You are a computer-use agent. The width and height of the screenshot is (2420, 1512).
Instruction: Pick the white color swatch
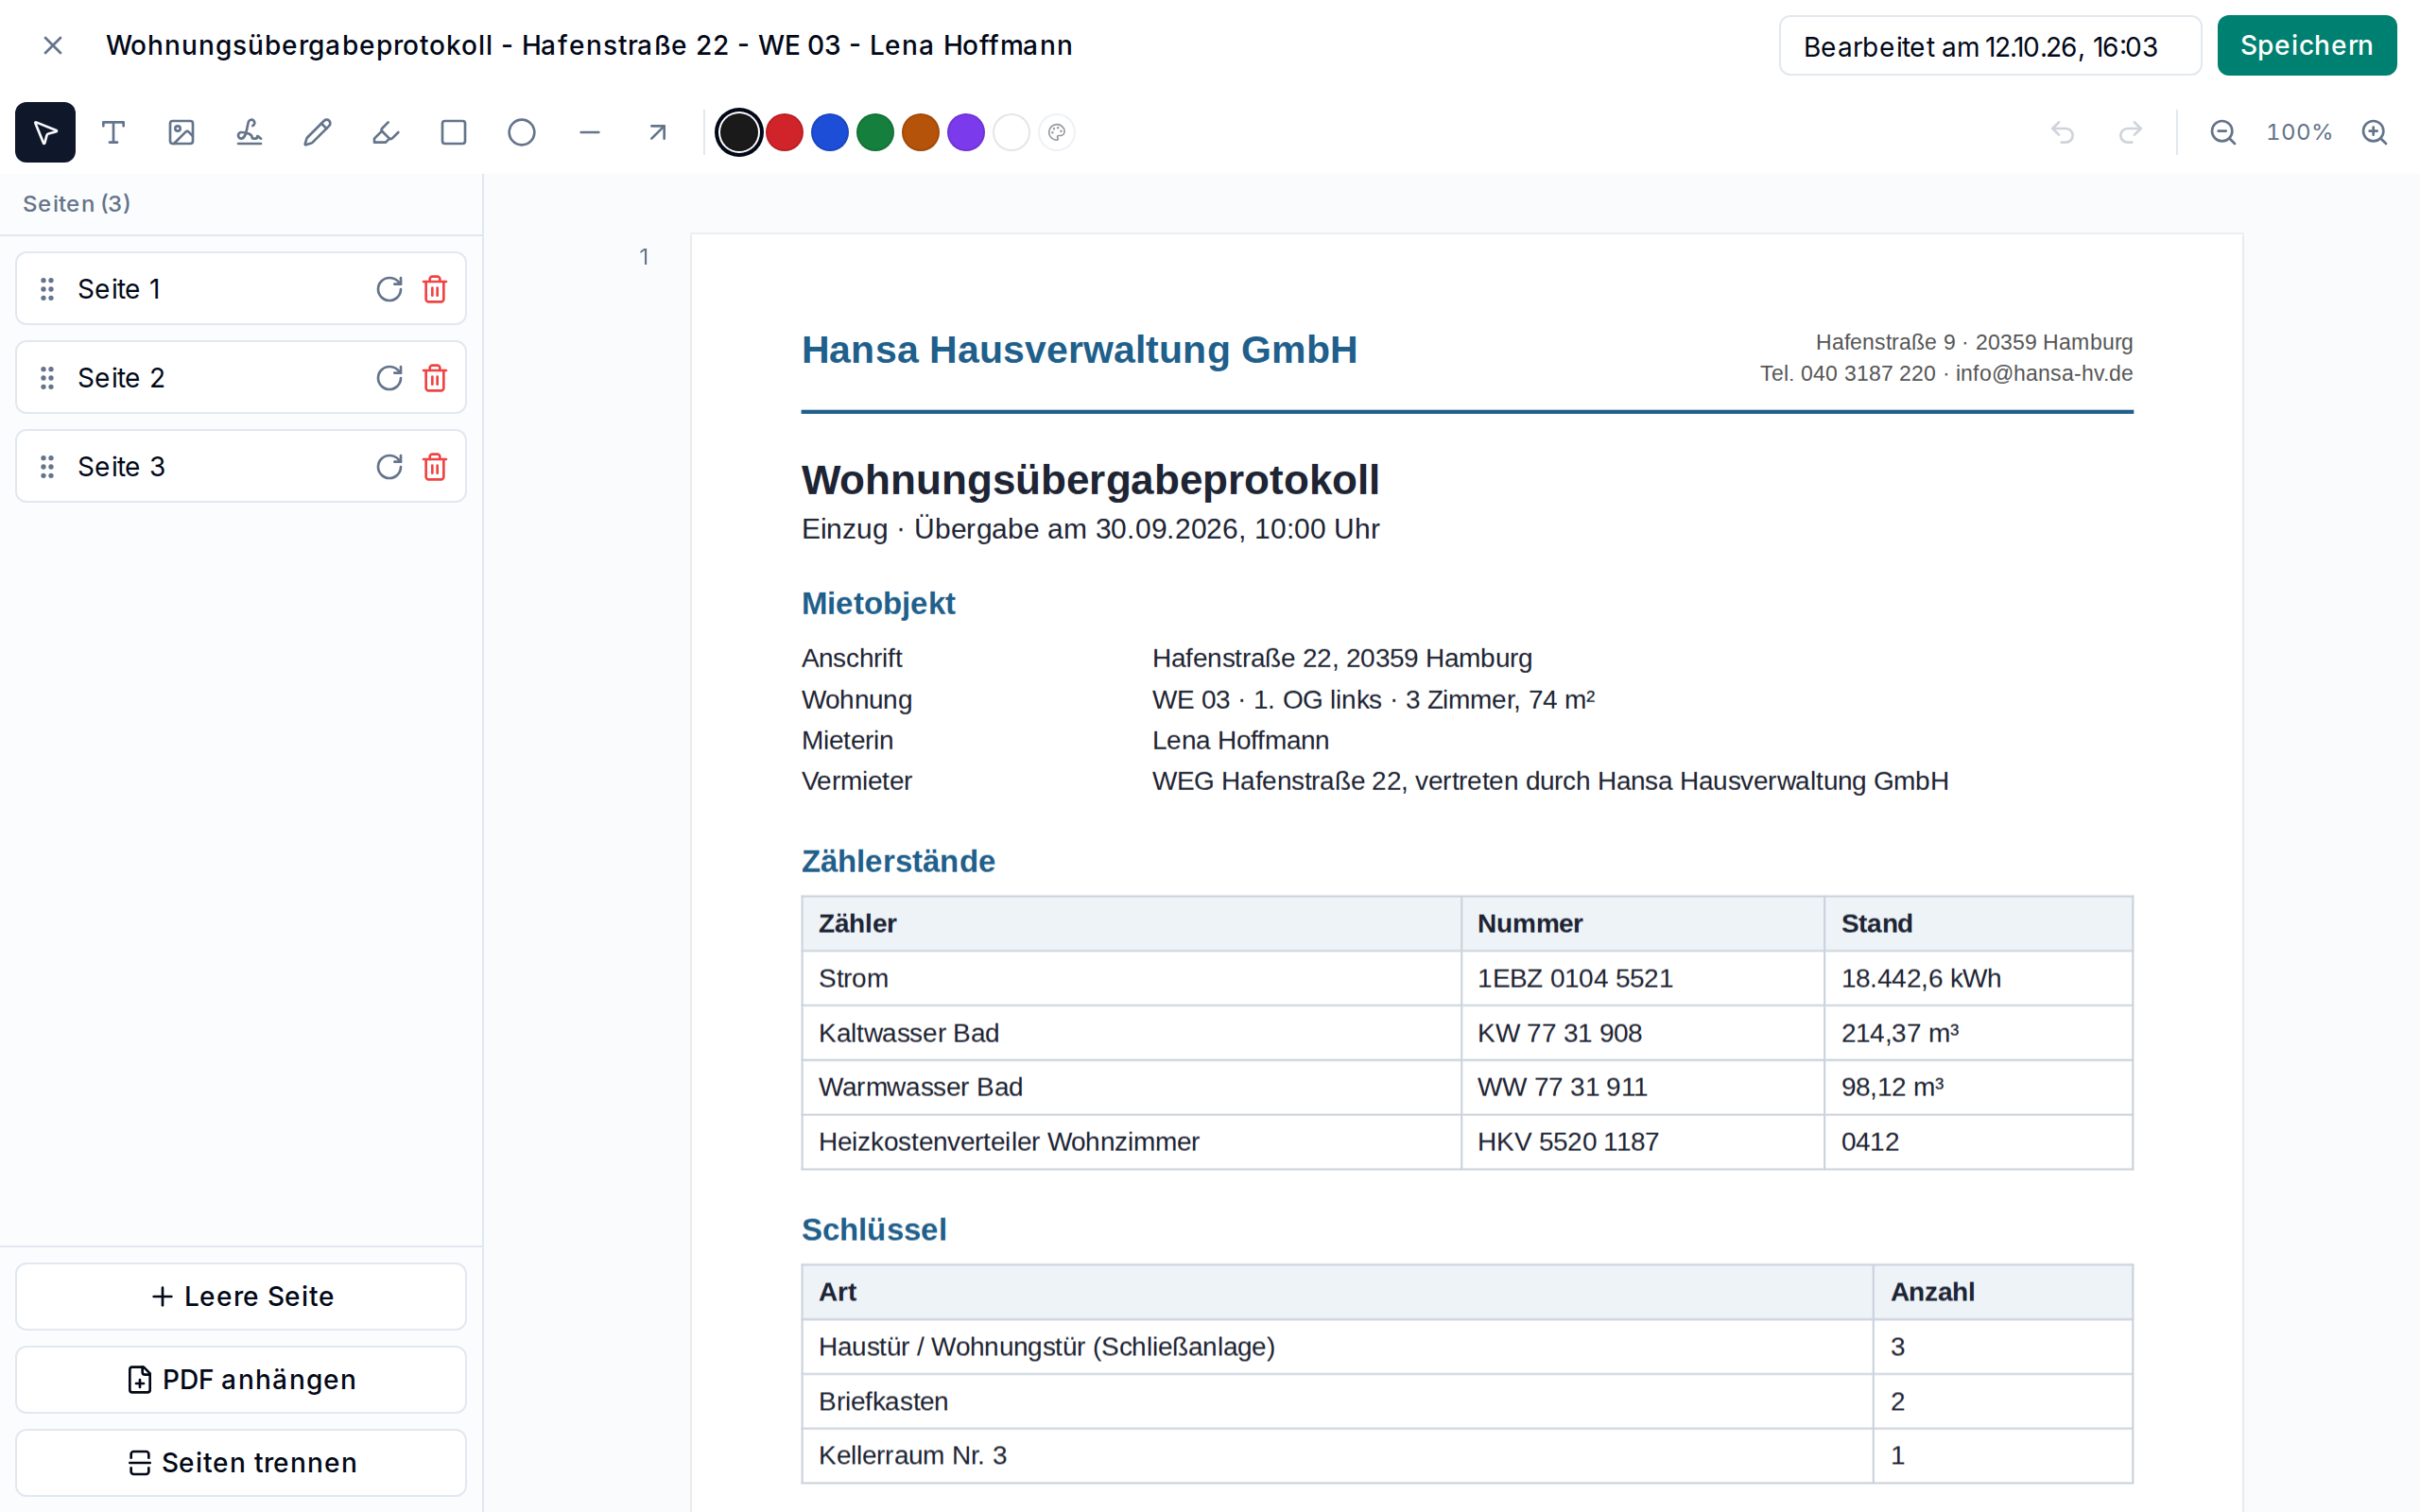point(1011,132)
